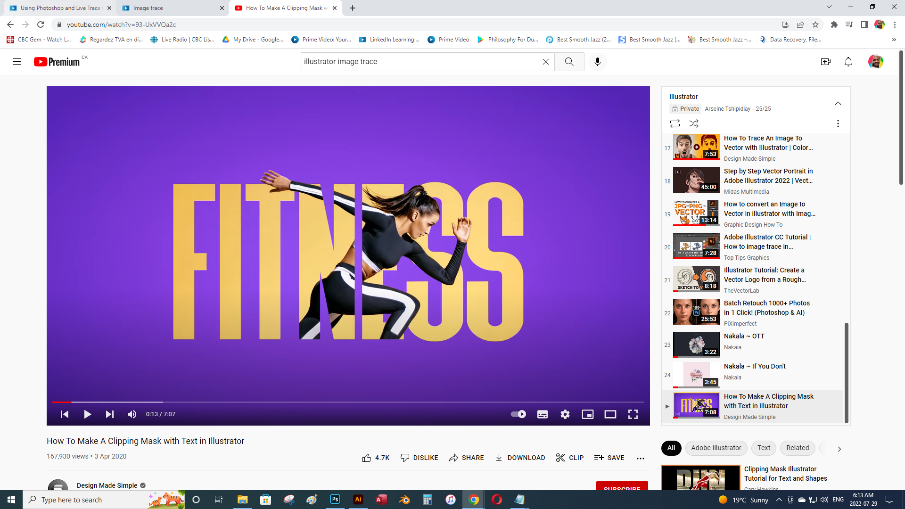Screen dimensions: 905x509
Task: Click the DOWNLOAD button
Action: (x=520, y=458)
